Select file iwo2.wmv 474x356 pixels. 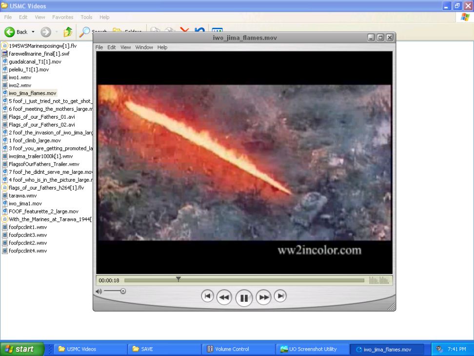pyautogui.click(x=20, y=85)
